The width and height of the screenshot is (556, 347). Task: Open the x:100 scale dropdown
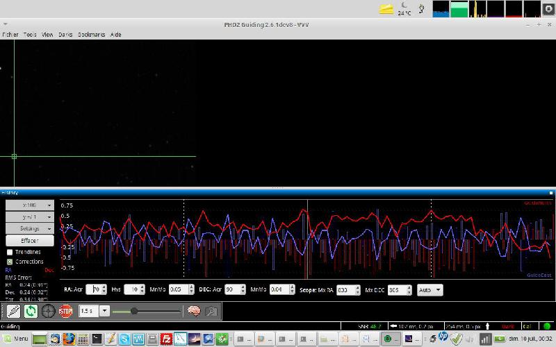click(30, 205)
